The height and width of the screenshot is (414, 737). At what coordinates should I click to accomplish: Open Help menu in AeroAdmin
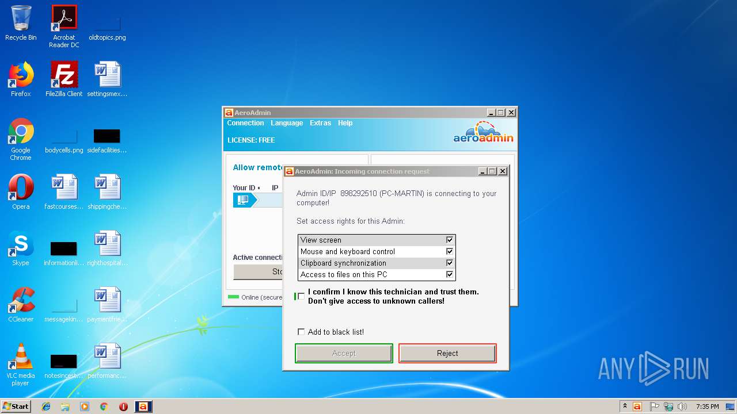[x=345, y=123]
